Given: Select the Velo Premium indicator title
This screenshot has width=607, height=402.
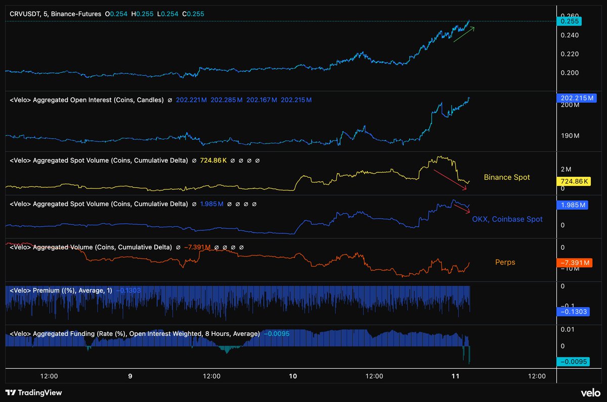Looking at the screenshot, I should point(61,290).
